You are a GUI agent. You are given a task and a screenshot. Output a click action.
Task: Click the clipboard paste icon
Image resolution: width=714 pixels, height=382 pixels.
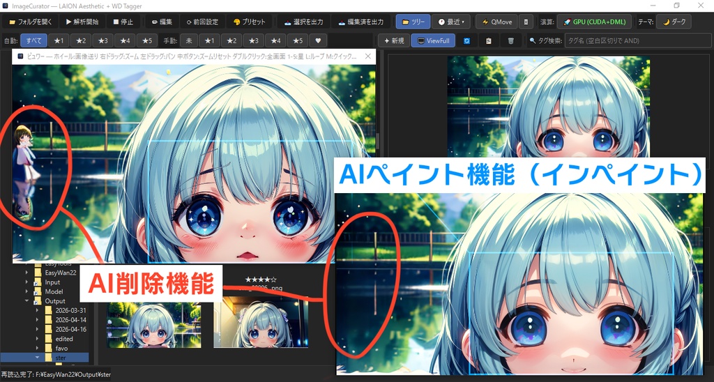(489, 40)
